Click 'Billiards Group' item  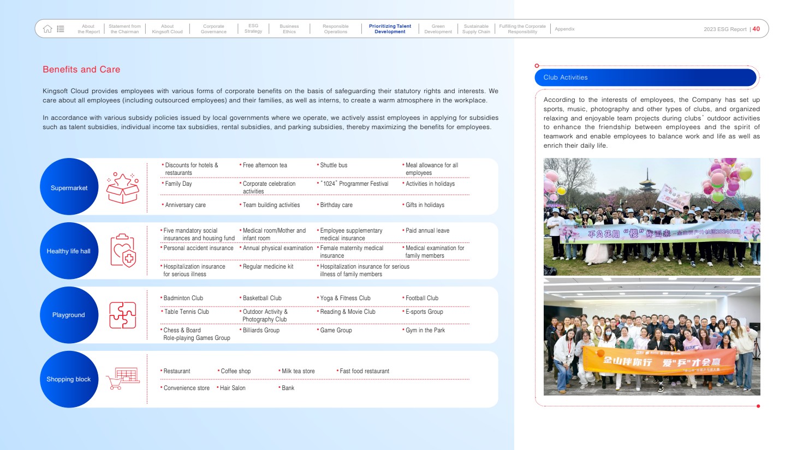[261, 330]
